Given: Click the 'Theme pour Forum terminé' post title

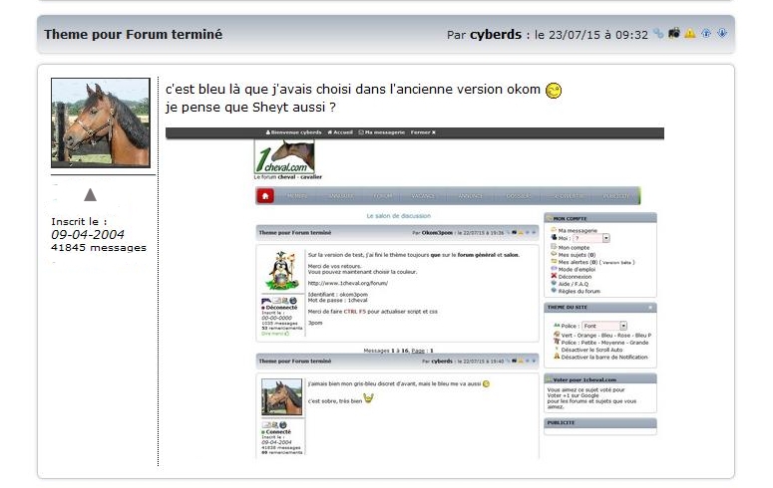Looking at the screenshot, I should 133,34.
